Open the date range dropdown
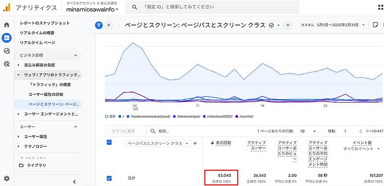The width and height of the screenshot is (384, 186). coord(363,25)
